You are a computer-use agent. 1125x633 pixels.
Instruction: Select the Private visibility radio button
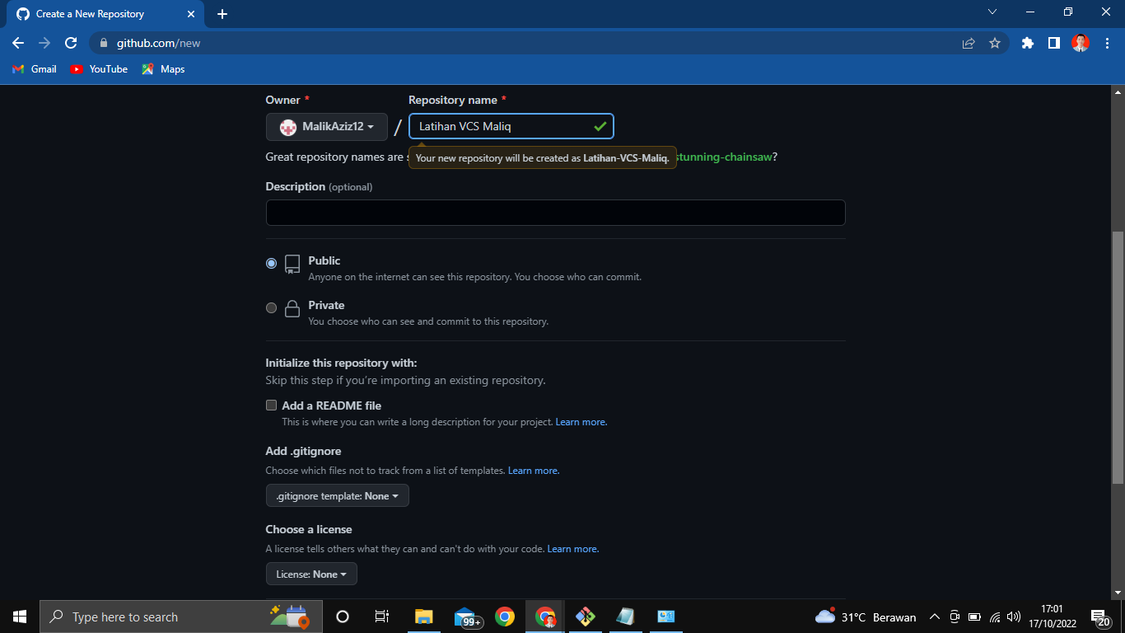point(271,308)
